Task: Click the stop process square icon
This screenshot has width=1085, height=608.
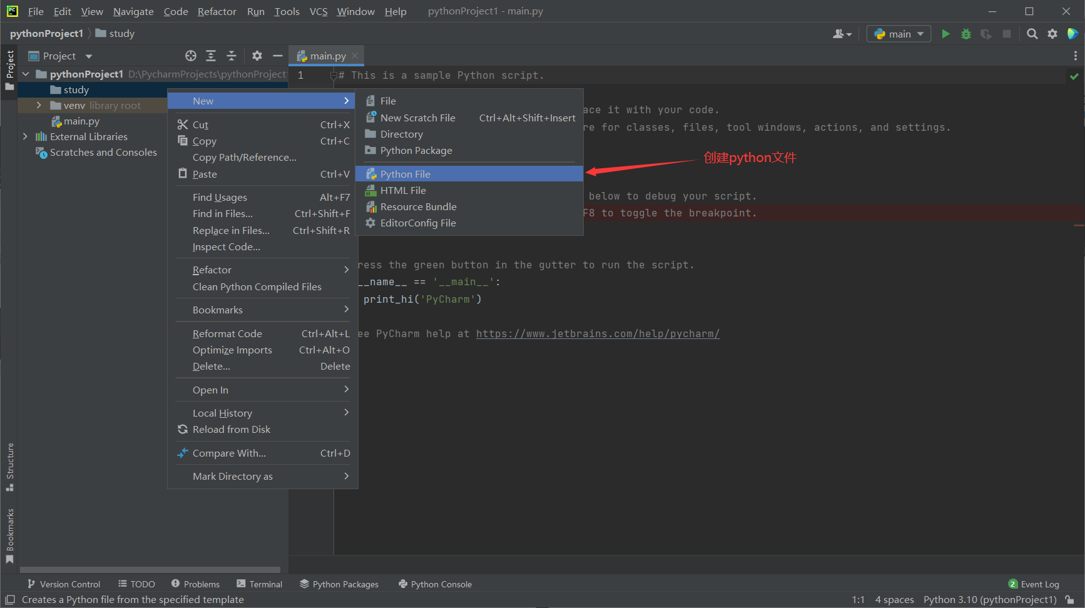Action: coord(1007,34)
